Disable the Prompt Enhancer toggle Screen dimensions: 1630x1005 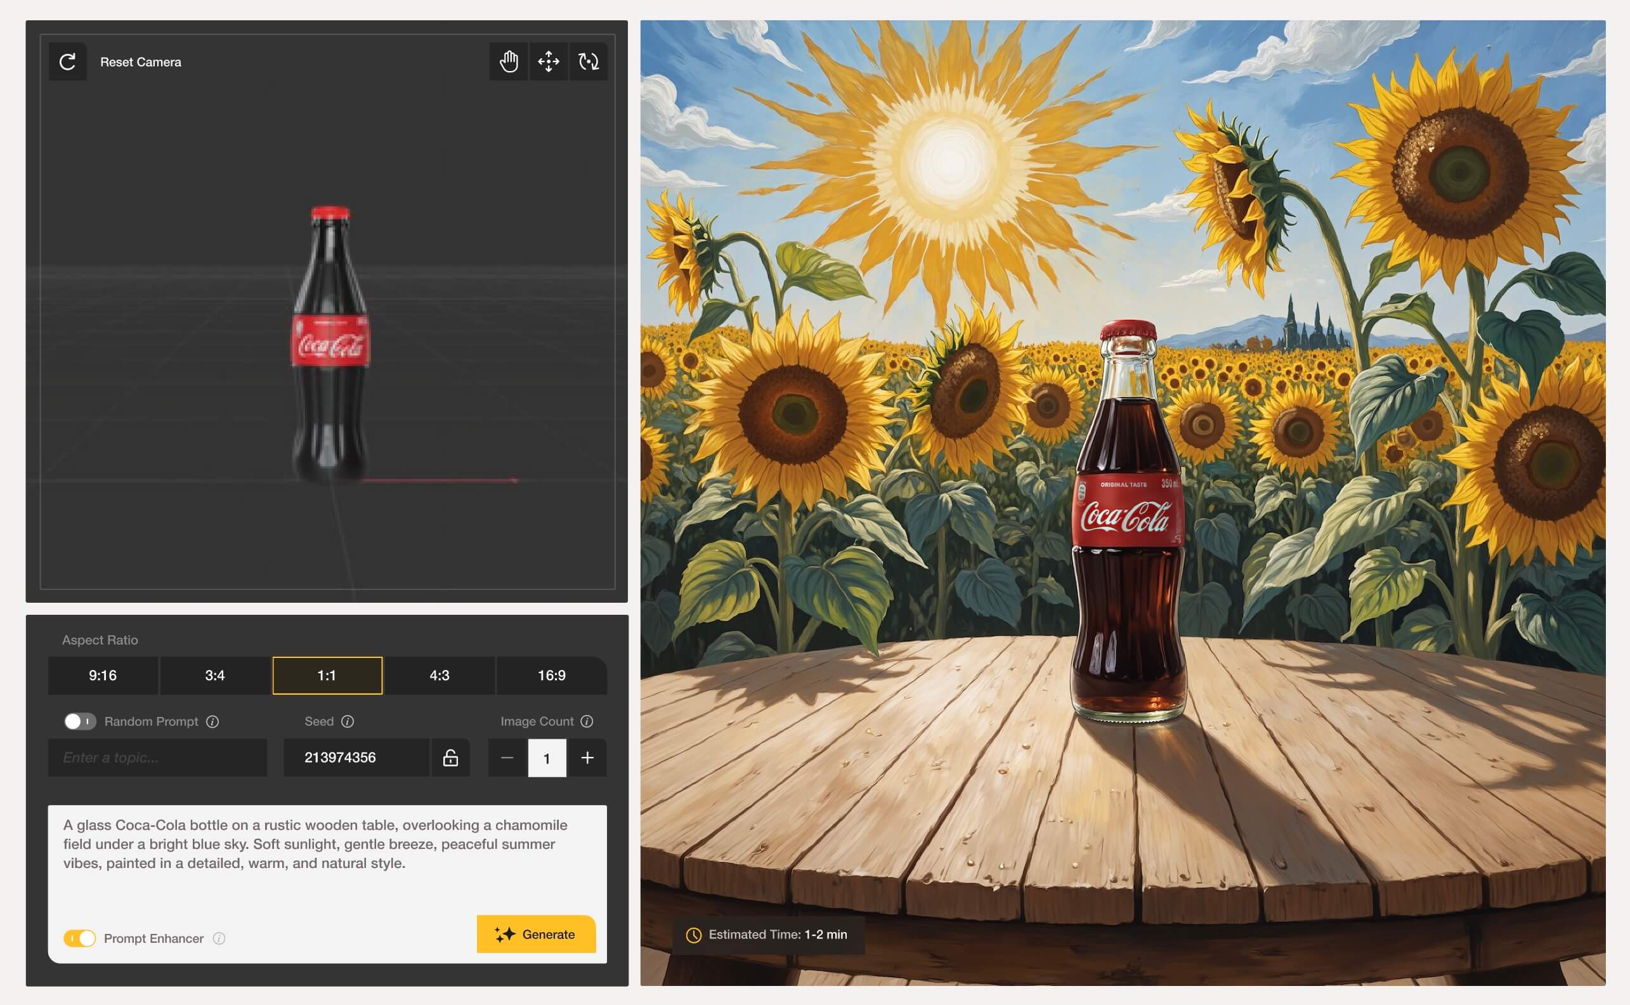pos(80,938)
